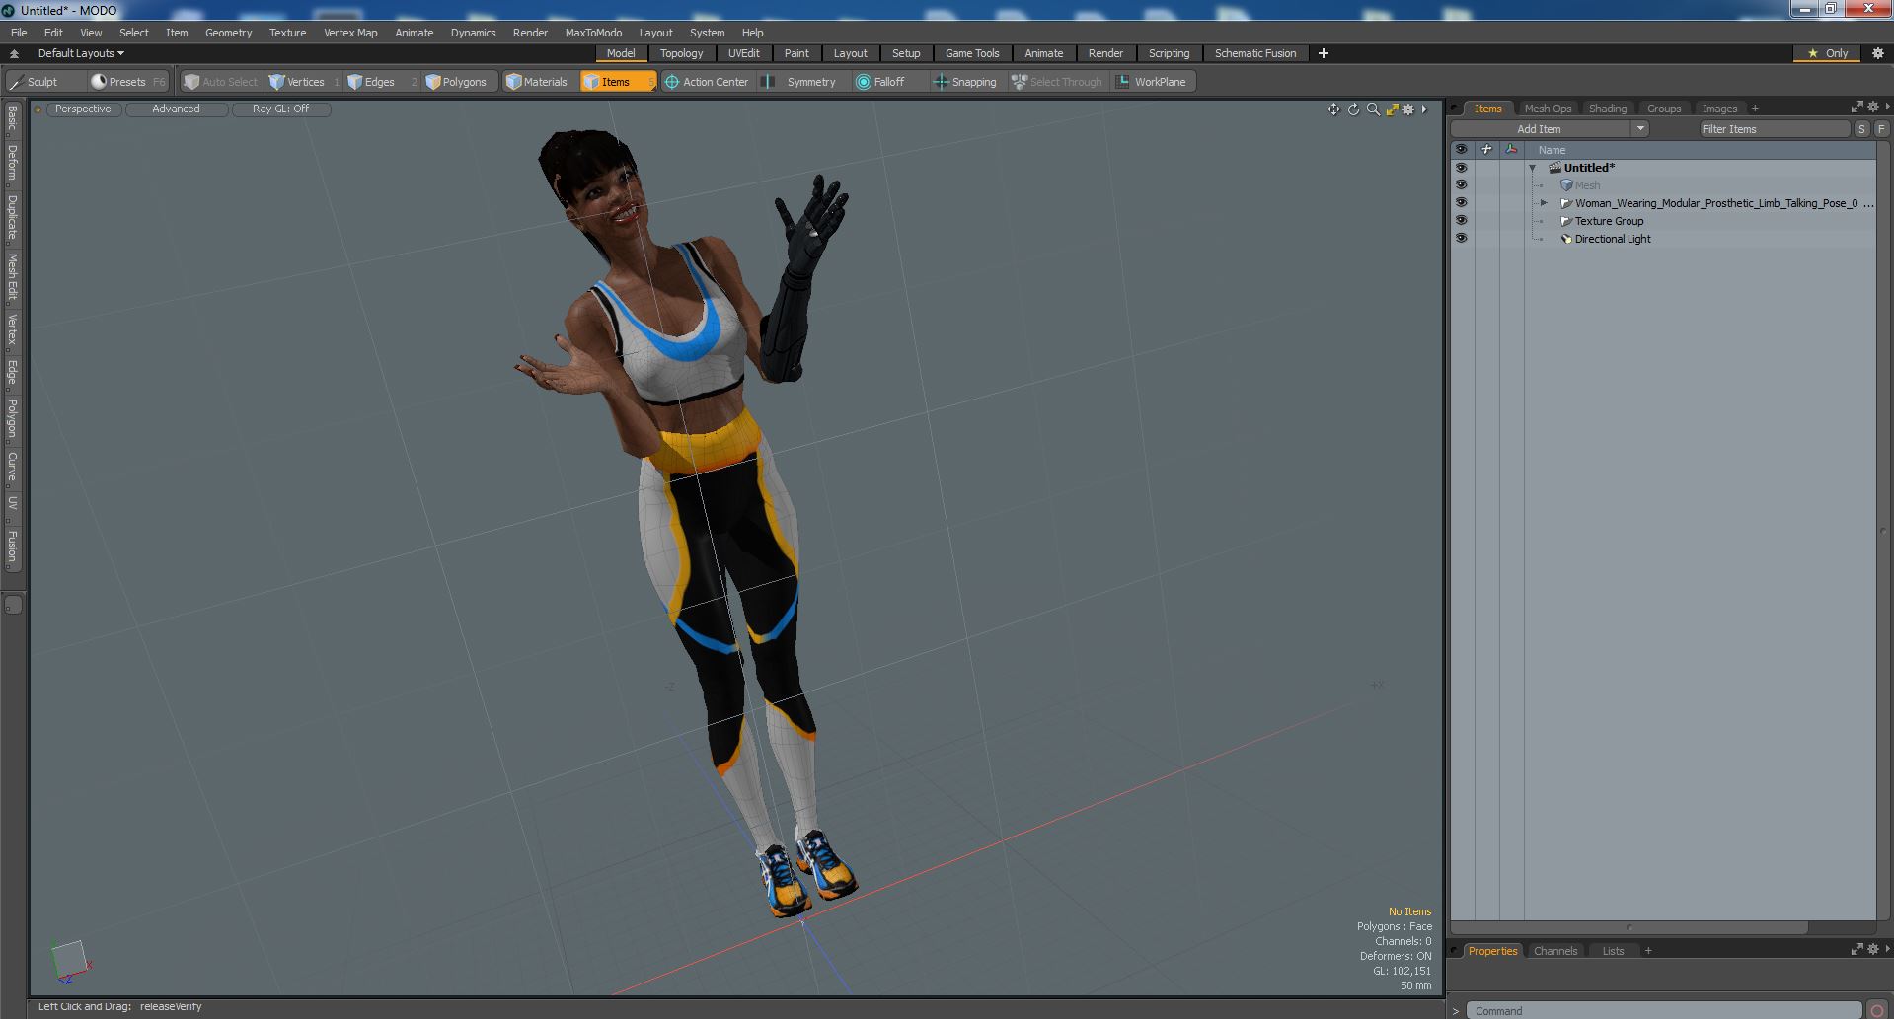Screen dimensions: 1894x1019
Task: Switch to the Topology layout tab
Action: (682, 53)
